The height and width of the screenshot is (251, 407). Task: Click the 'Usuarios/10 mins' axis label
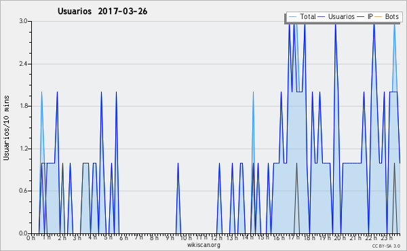[x=6, y=128]
